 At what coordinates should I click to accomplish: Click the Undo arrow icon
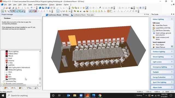point(32,8)
